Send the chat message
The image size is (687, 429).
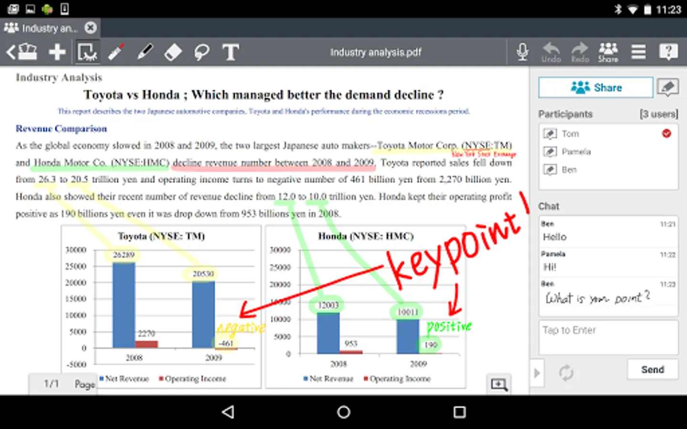653,369
